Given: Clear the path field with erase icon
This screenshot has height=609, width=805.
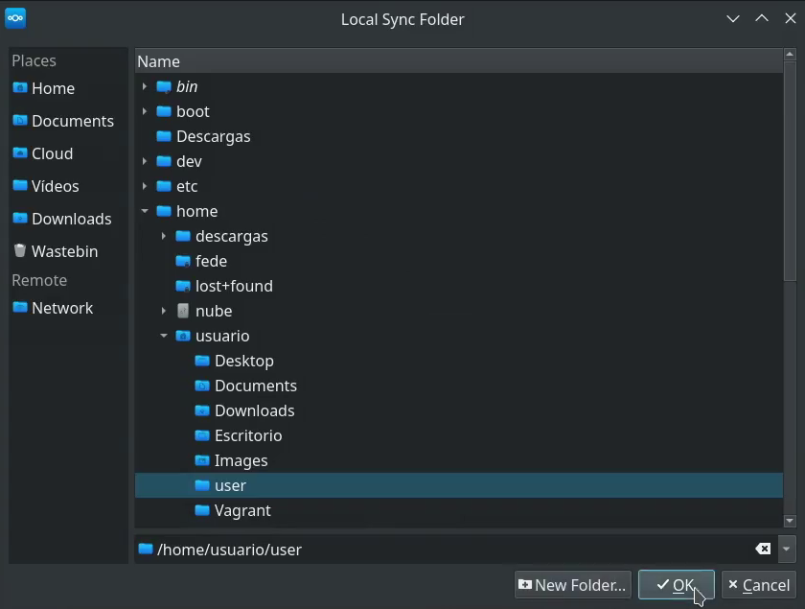Looking at the screenshot, I should click(x=763, y=550).
